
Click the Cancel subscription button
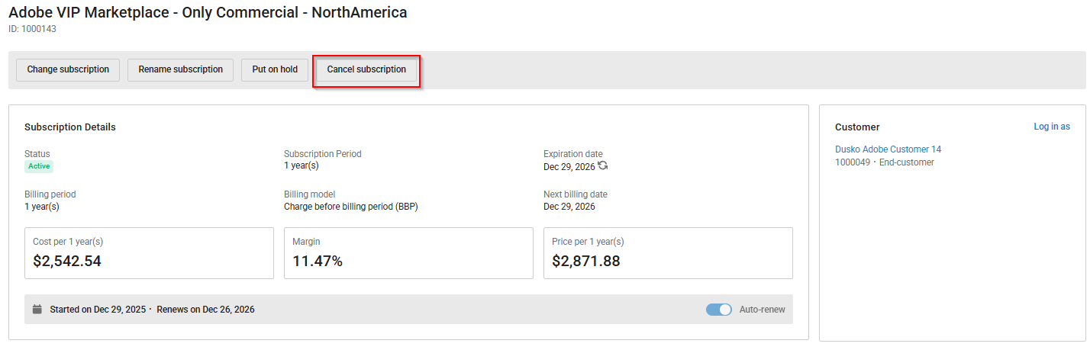(366, 69)
